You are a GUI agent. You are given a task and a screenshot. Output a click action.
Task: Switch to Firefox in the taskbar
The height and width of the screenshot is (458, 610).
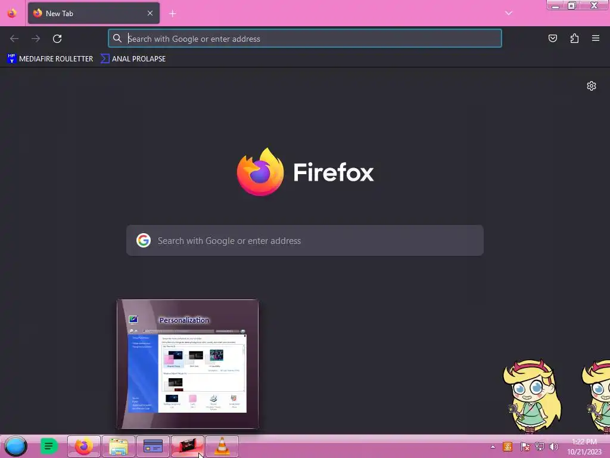coord(84,446)
